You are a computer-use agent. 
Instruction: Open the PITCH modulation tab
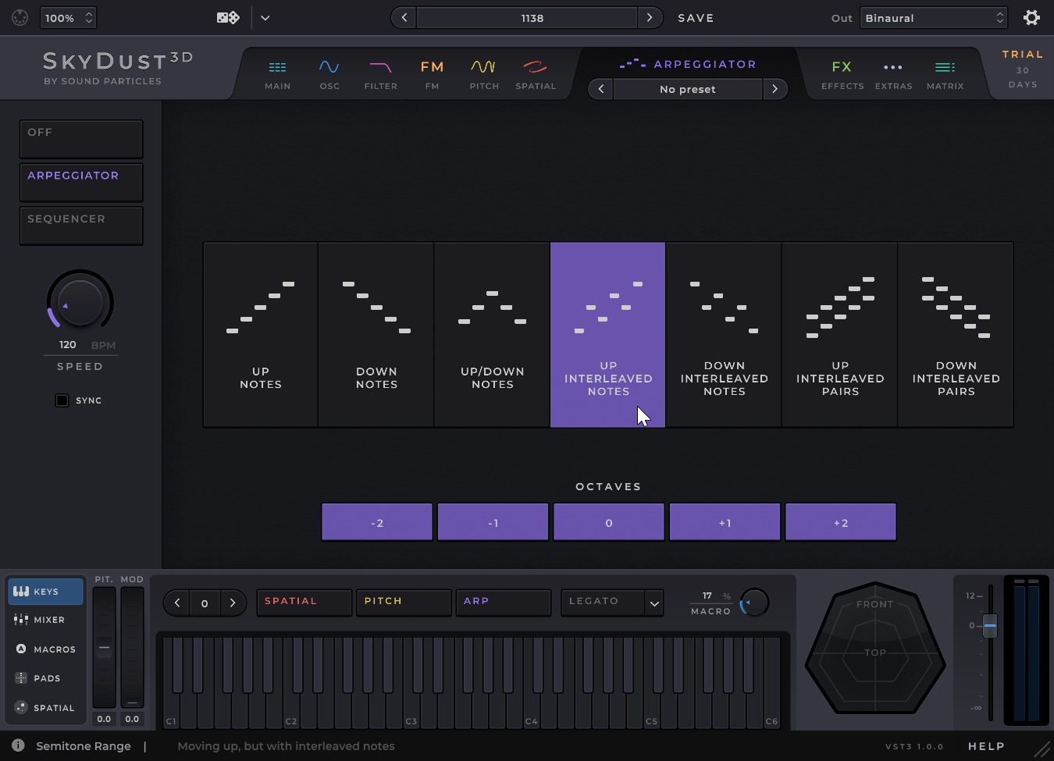[x=484, y=75]
